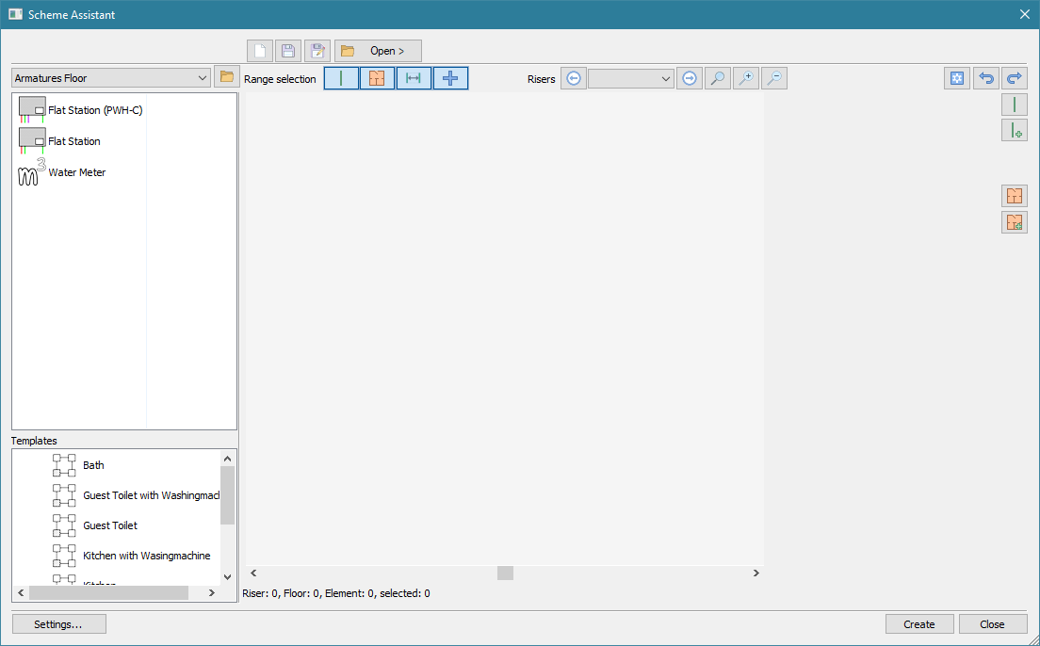
Task: Select Flat Station (PWH-C) item
Action: coord(81,110)
